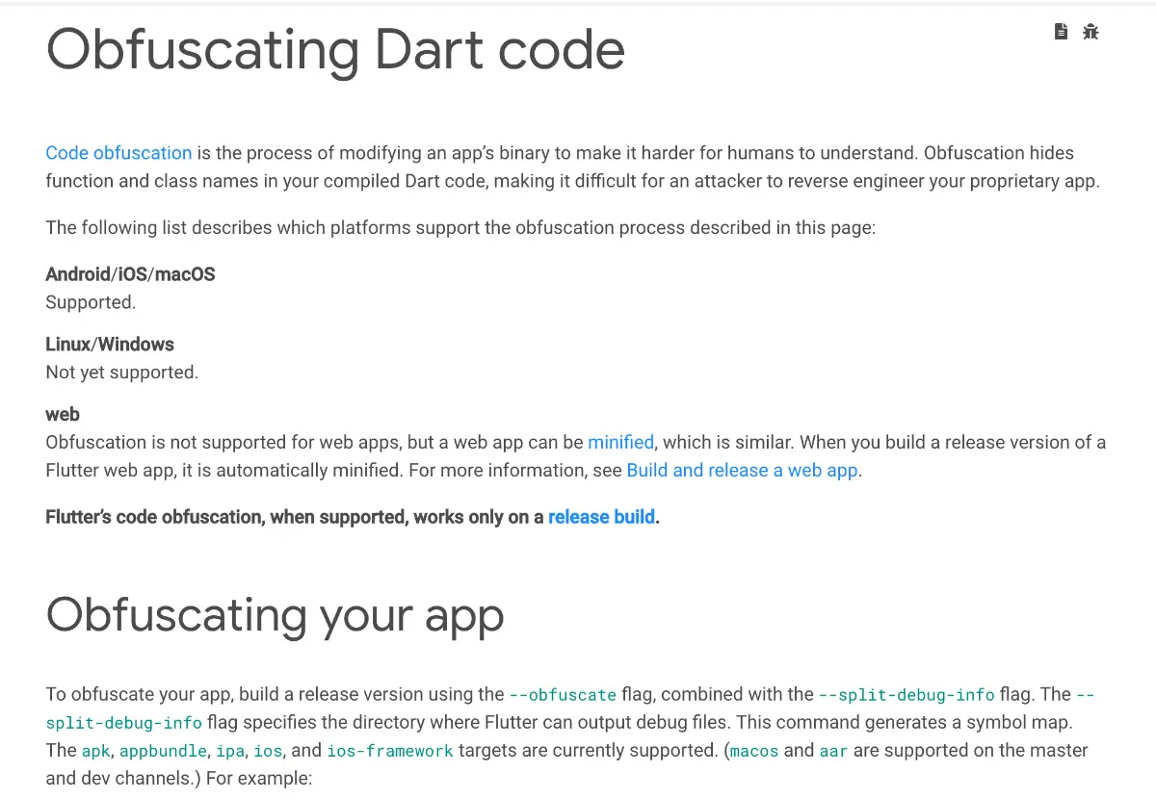1156x799 pixels.
Task: Click the ios-framework code text
Action: point(389,751)
